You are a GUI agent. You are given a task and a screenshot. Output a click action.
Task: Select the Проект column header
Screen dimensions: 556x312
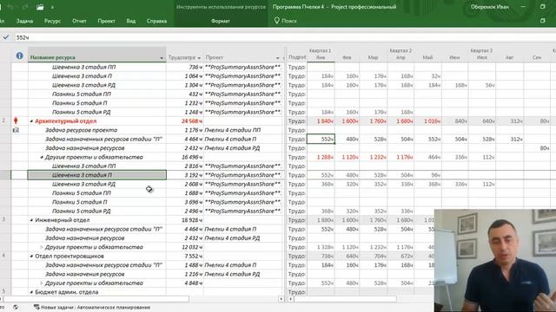click(x=243, y=55)
